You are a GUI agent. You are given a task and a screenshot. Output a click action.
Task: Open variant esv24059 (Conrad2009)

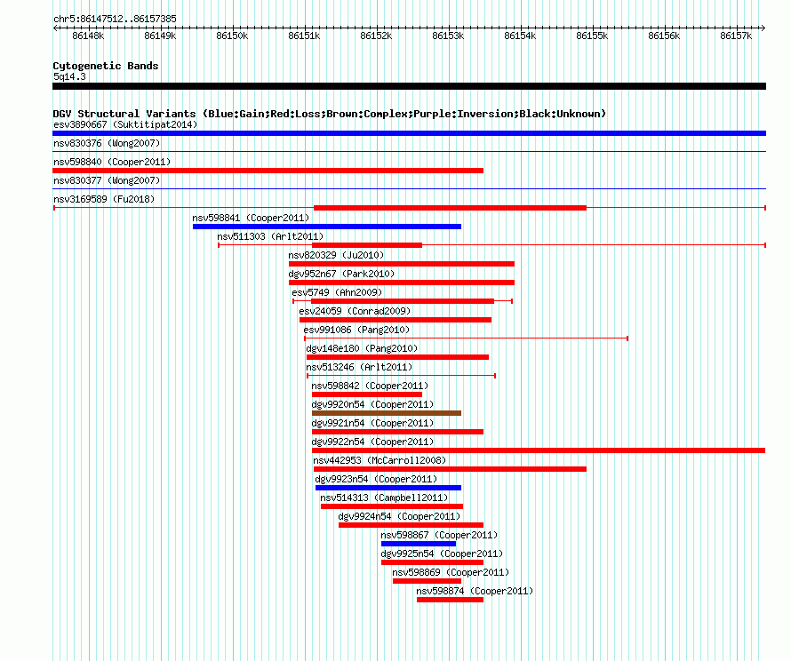(x=355, y=311)
